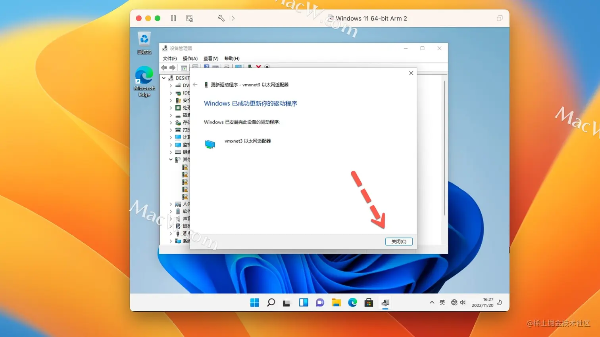Open VM settings wrench icon
This screenshot has height=337, width=600.
(221, 18)
